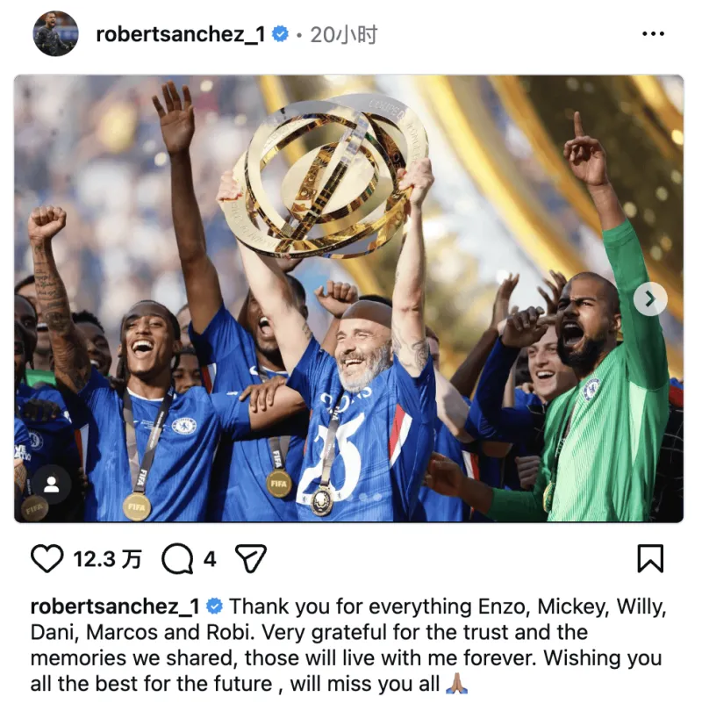
Task: Open the robertsanchez_1 username in the post header
Action: [179, 34]
